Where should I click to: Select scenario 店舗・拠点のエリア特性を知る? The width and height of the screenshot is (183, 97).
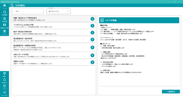[54, 19]
